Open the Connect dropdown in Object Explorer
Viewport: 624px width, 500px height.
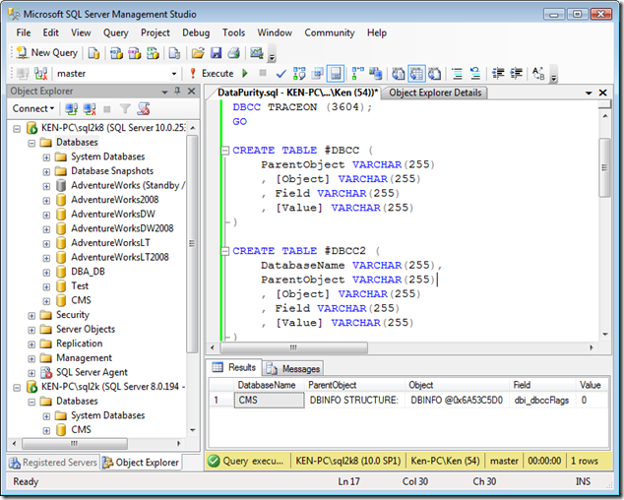point(33,108)
